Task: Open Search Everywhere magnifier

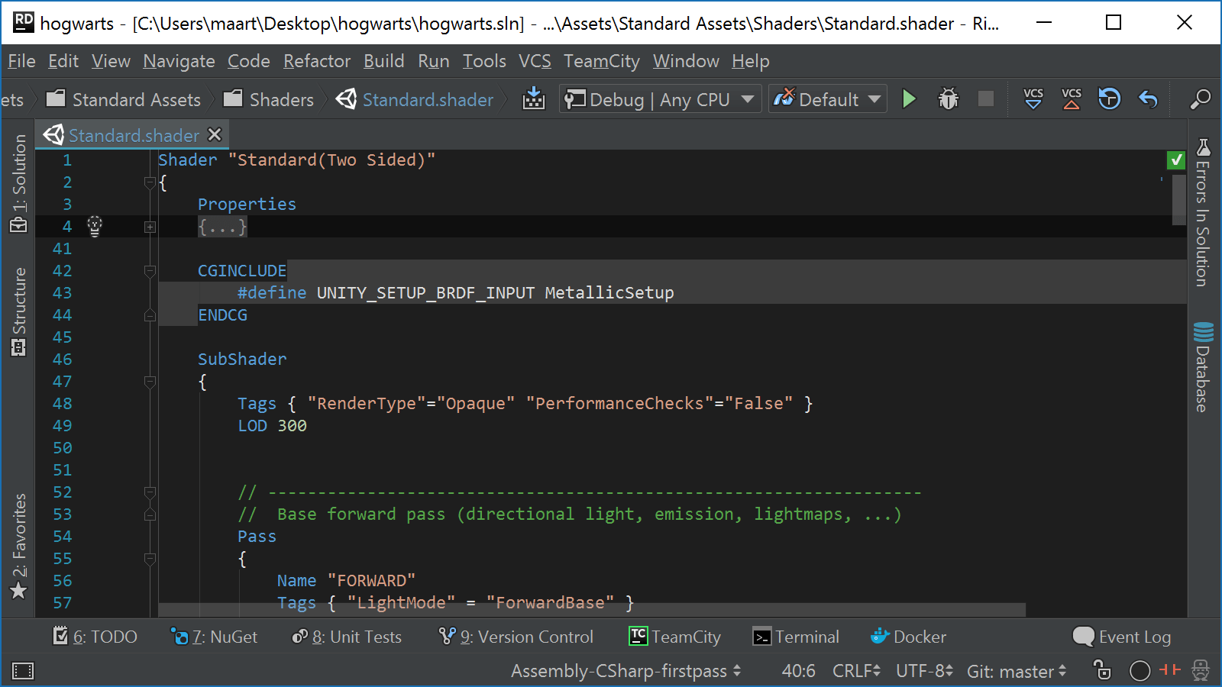Action: tap(1200, 99)
